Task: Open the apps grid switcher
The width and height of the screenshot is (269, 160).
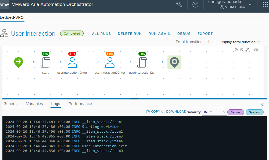Action: tap(265, 5)
